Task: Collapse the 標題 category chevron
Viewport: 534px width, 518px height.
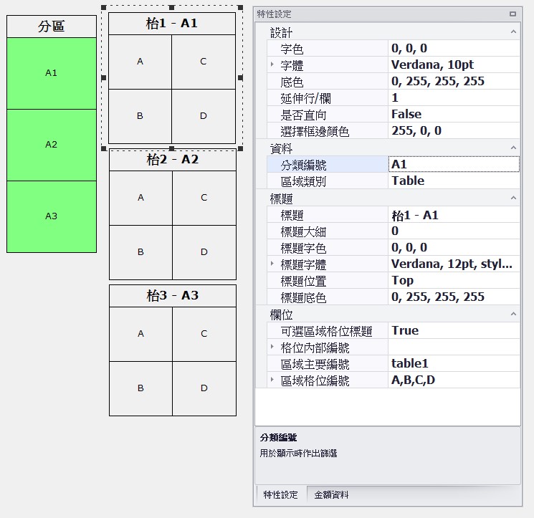Action: coord(513,198)
